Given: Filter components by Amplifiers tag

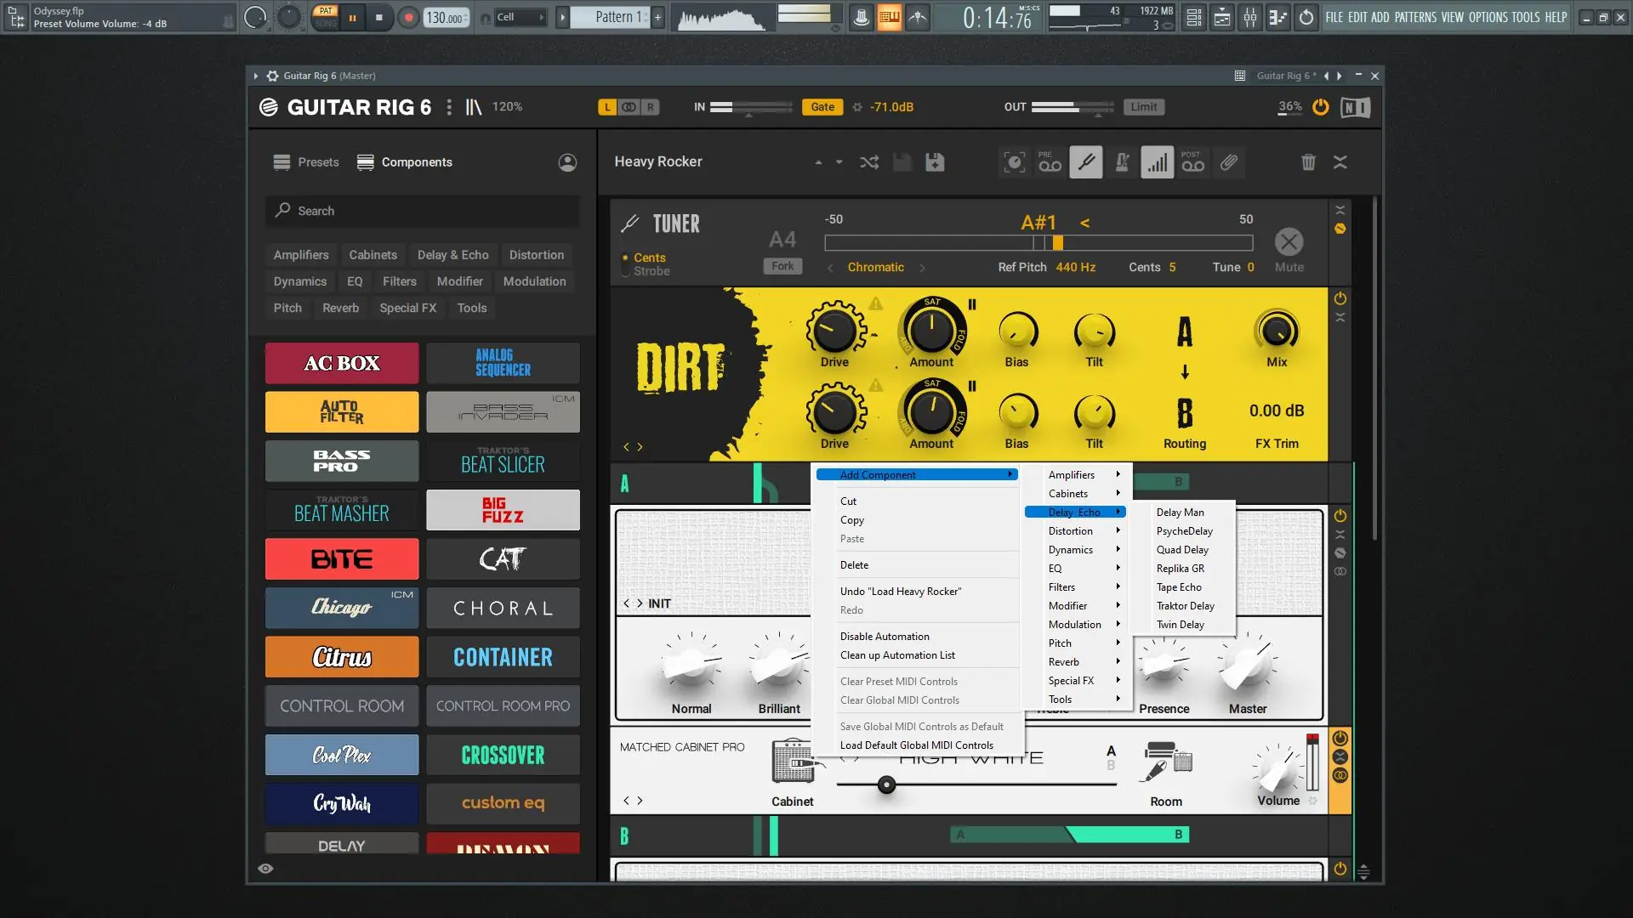Looking at the screenshot, I should point(301,255).
